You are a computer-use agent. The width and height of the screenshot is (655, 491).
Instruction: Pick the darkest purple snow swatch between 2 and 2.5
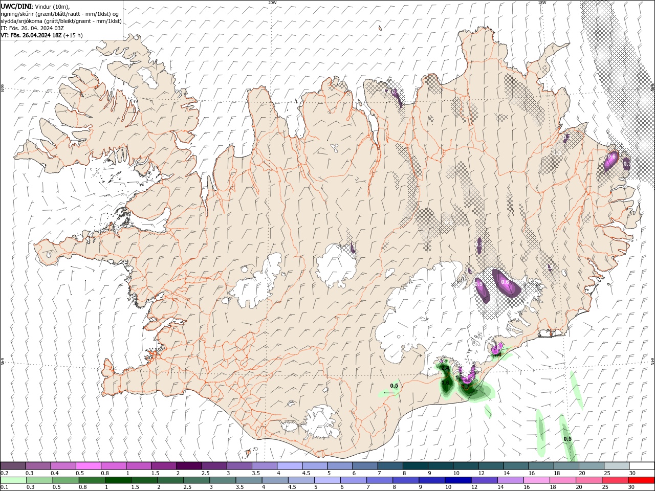click(189, 465)
